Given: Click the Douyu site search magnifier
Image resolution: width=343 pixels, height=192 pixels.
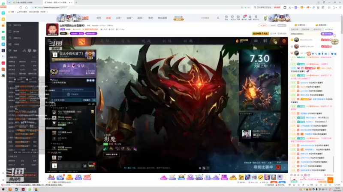Looking at the screenshot, I should (218, 18).
